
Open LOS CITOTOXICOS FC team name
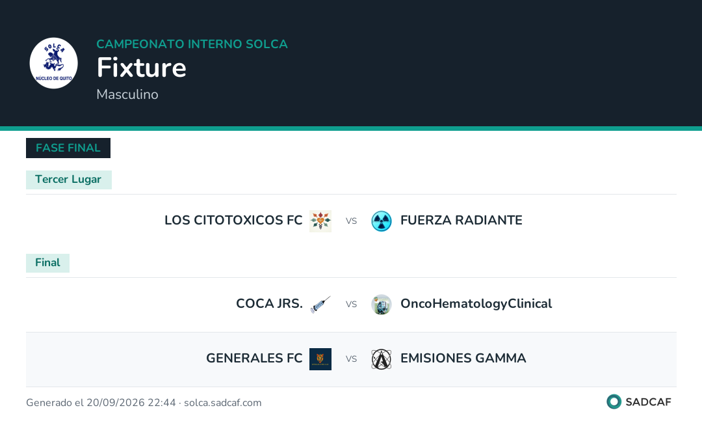tap(233, 221)
